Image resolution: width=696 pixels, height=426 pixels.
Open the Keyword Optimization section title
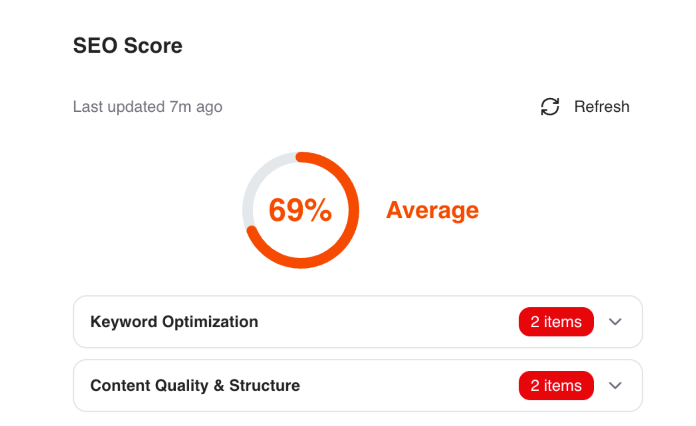(174, 322)
